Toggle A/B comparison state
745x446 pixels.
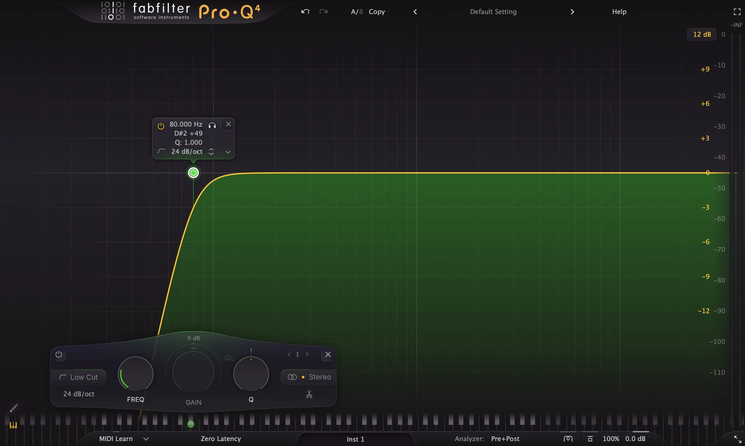pos(356,12)
